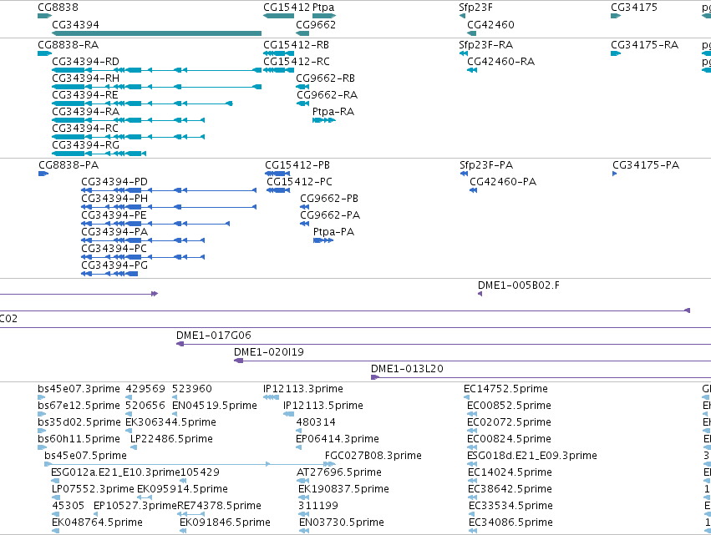
Task: Click the CG34175 gene label
Action: click(x=633, y=8)
